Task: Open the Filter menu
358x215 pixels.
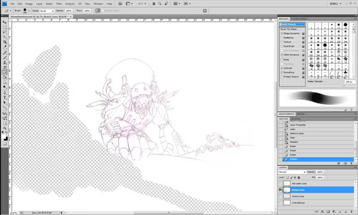Action: click(x=59, y=4)
